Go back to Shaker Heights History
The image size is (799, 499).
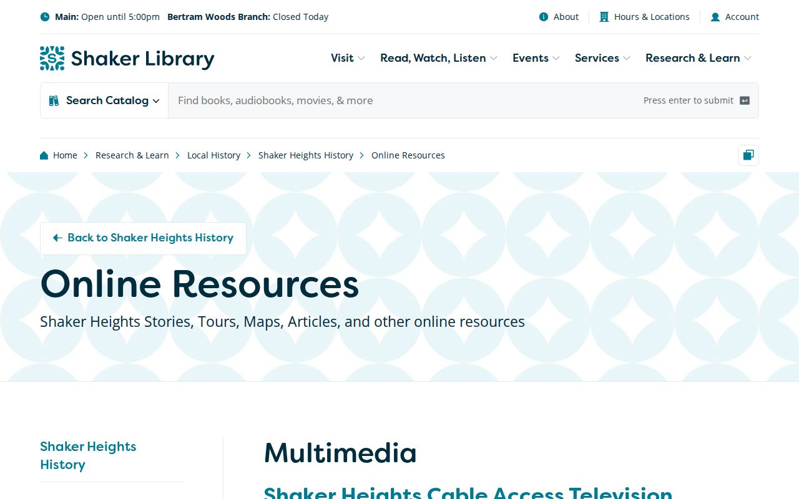click(x=143, y=238)
